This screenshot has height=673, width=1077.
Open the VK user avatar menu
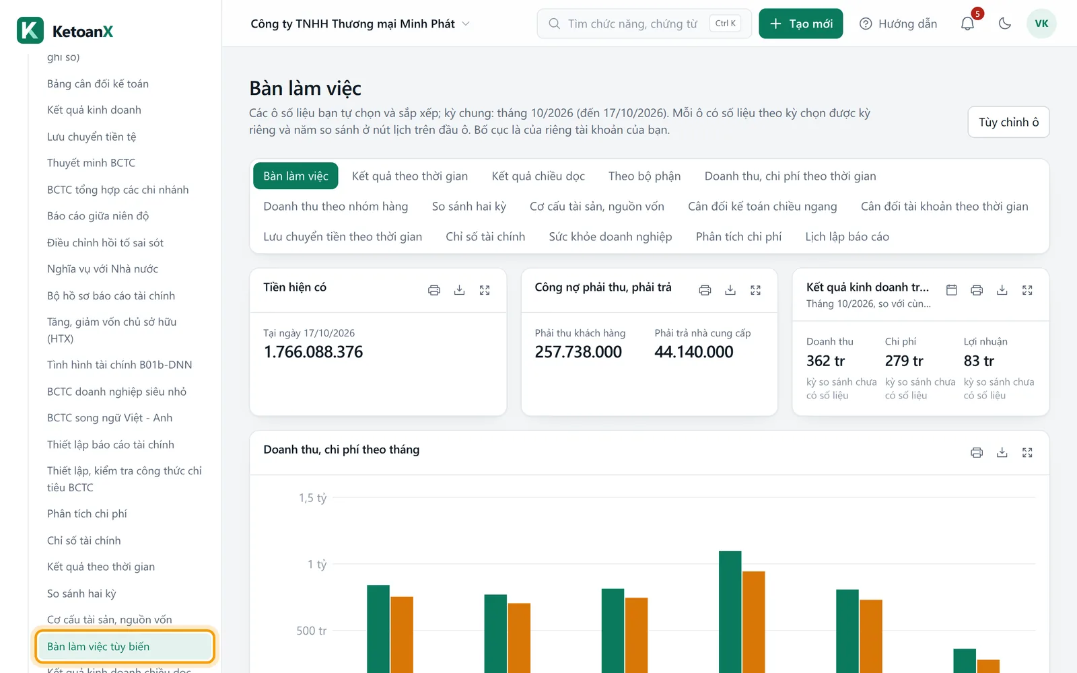[x=1041, y=24]
